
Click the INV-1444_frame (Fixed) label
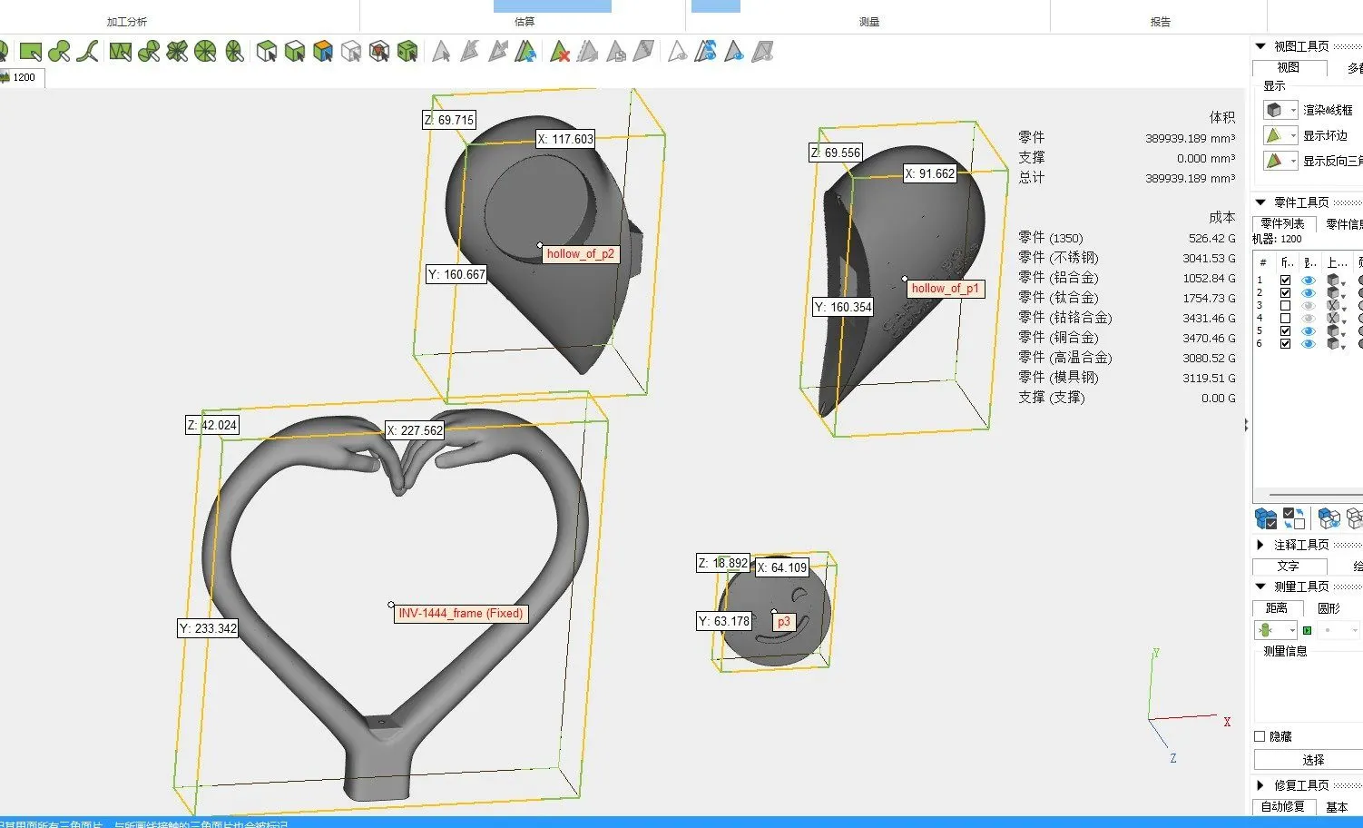tap(461, 614)
